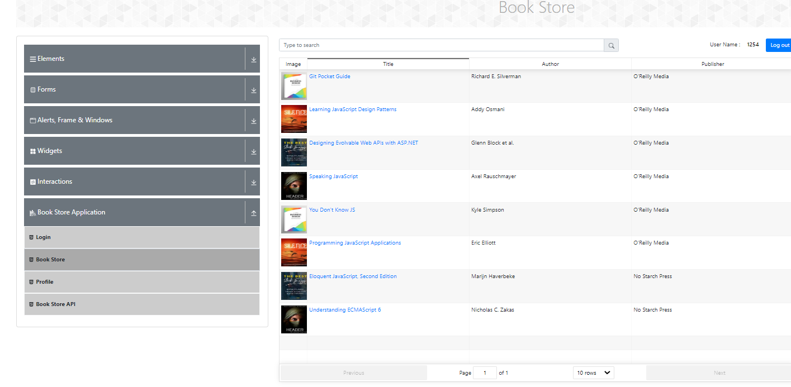Click the Previous page button

[353, 372]
